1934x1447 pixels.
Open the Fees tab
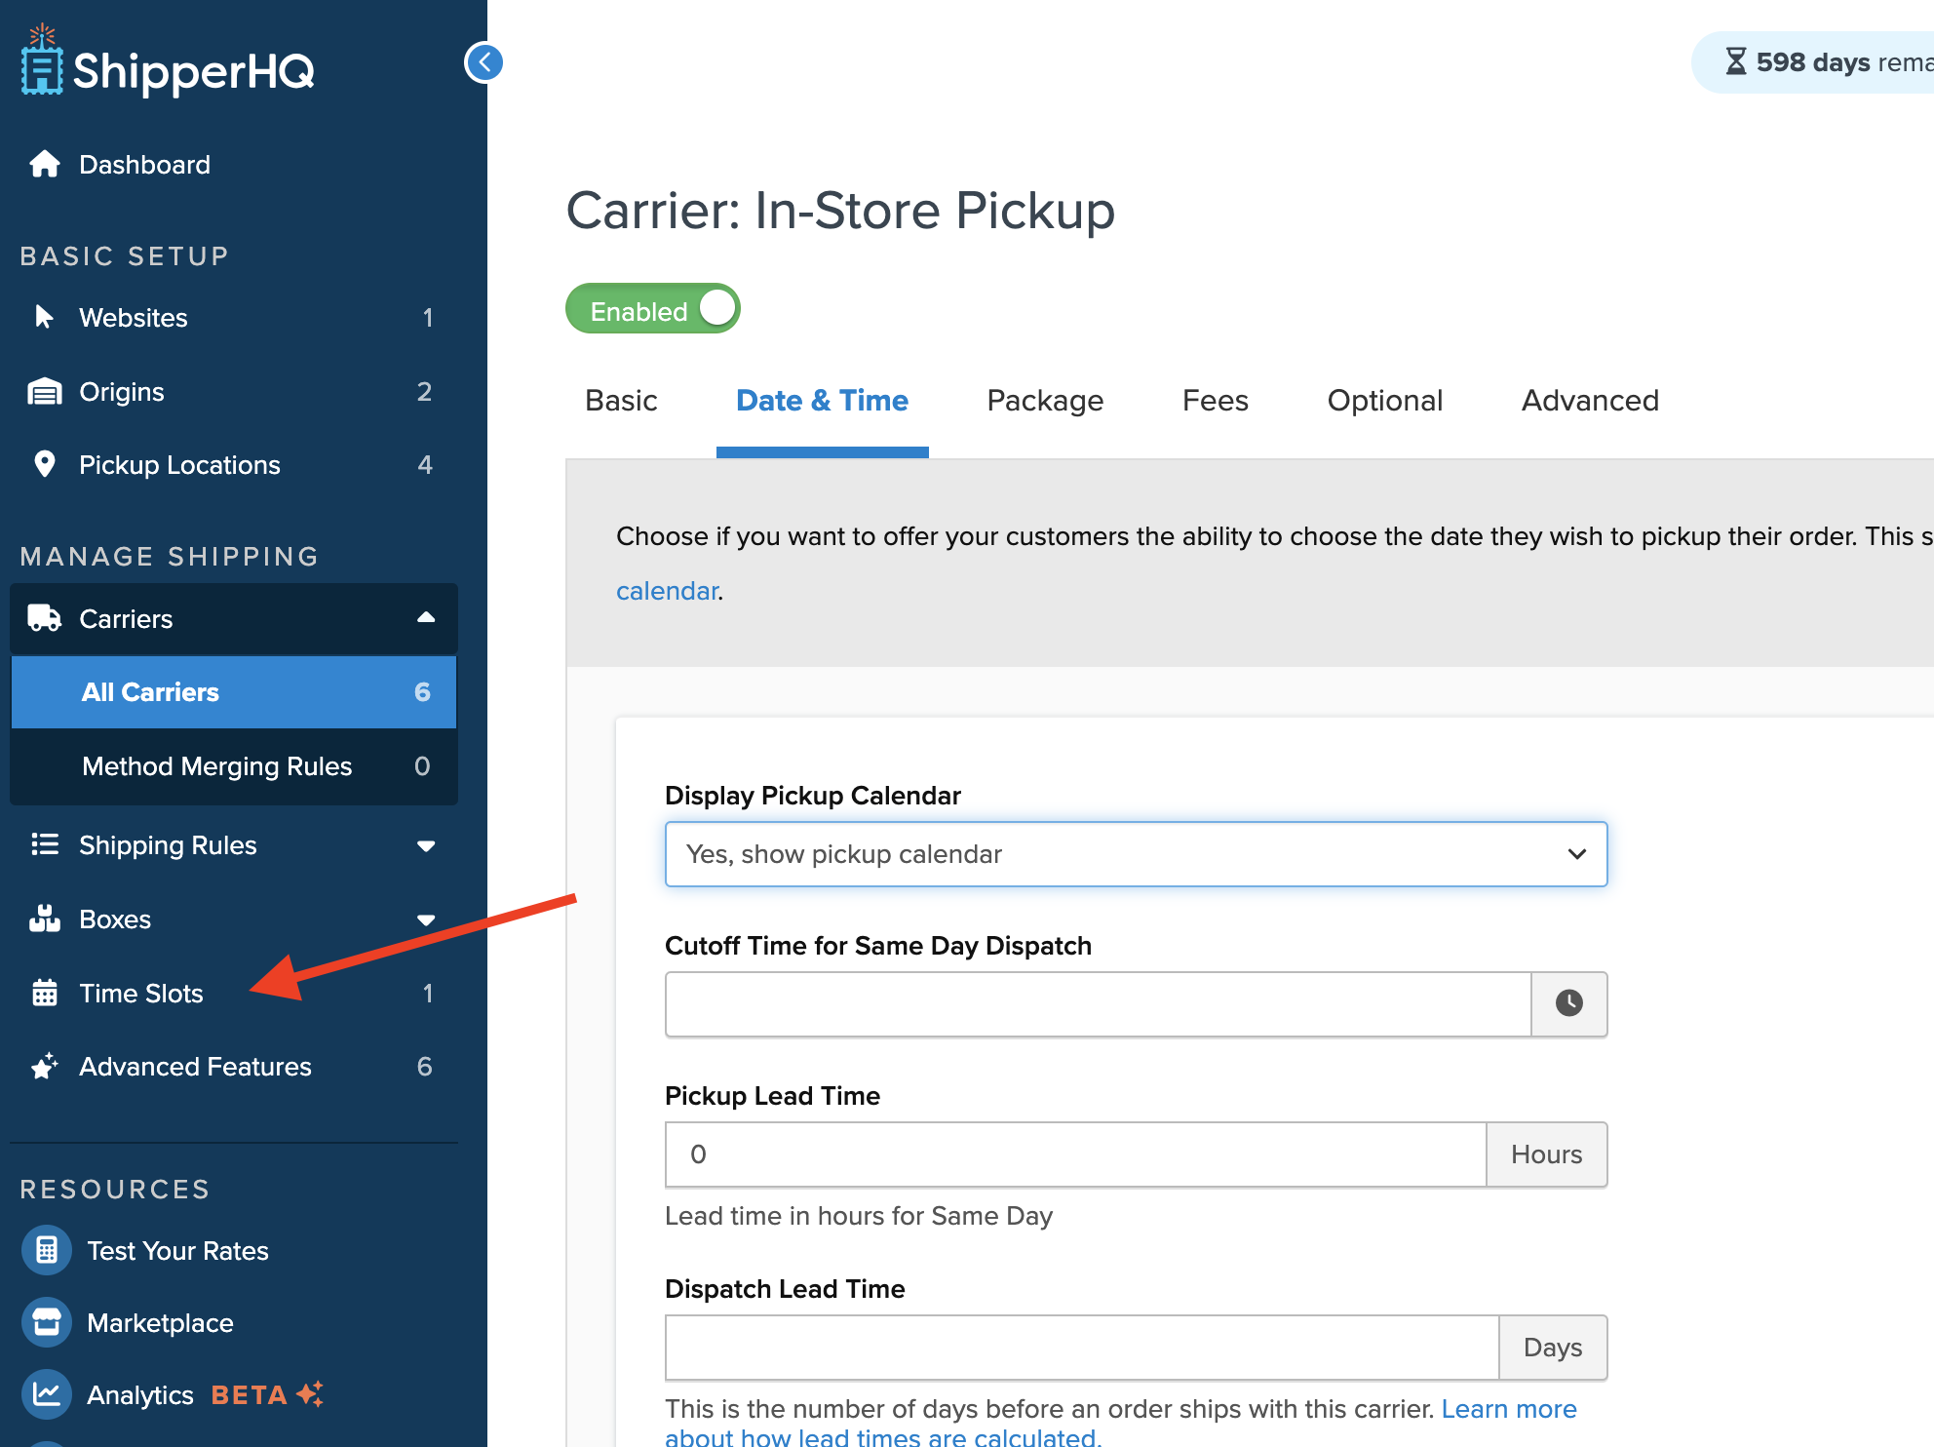click(x=1215, y=401)
